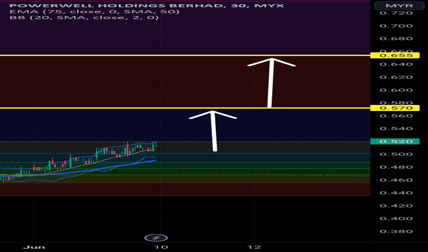Click the yellow 0.655 price label
The image size is (428, 252).
[x=395, y=55]
